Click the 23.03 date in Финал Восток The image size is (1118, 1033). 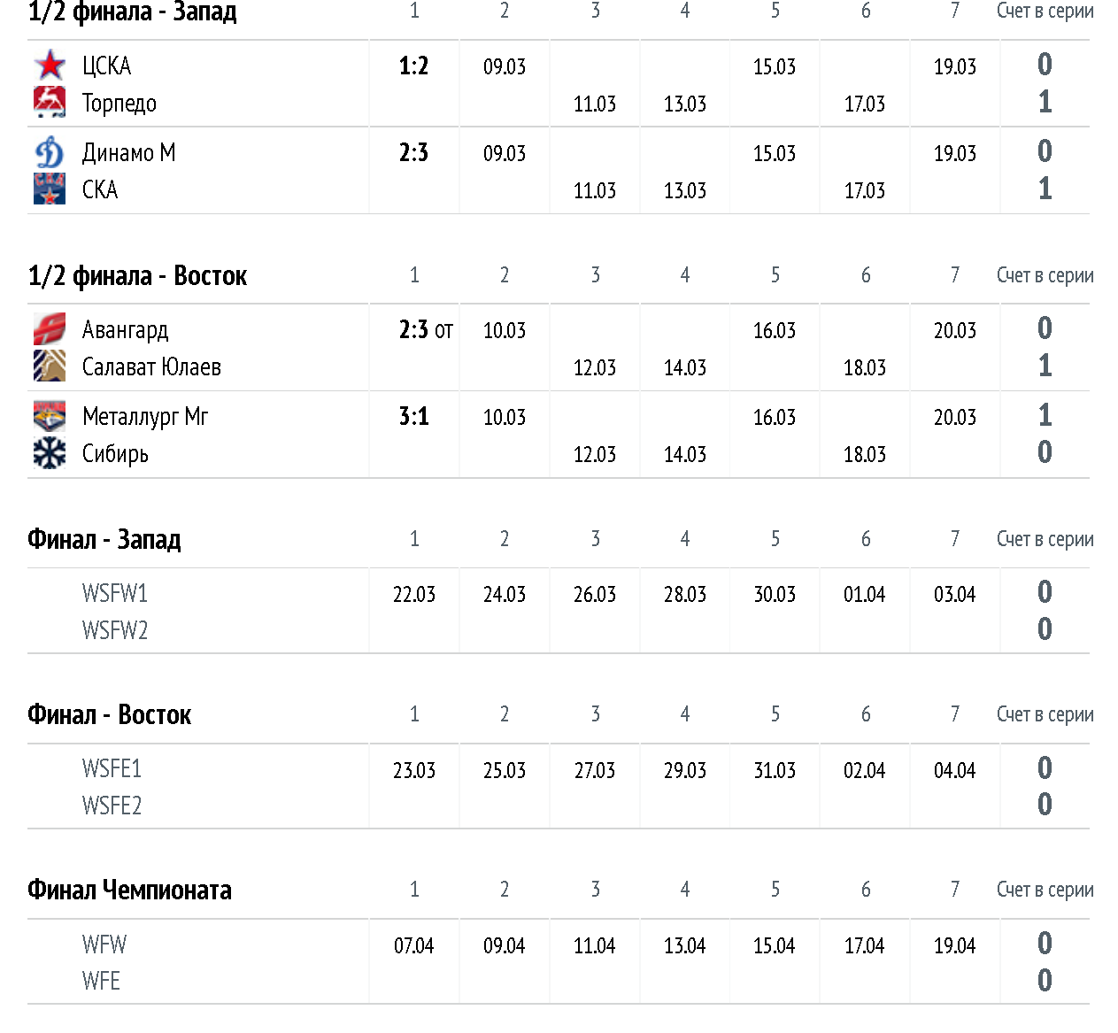414,770
